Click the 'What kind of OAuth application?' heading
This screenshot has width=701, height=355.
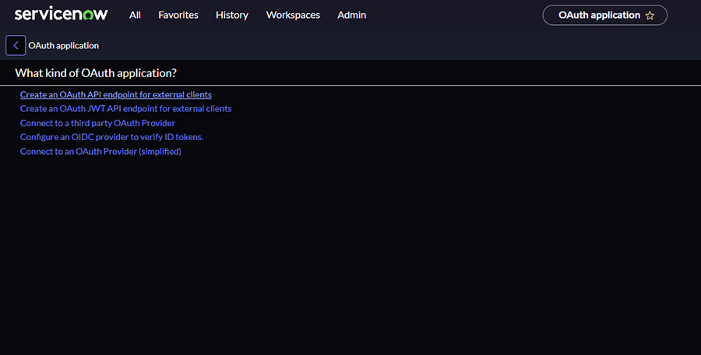click(x=96, y=73)
